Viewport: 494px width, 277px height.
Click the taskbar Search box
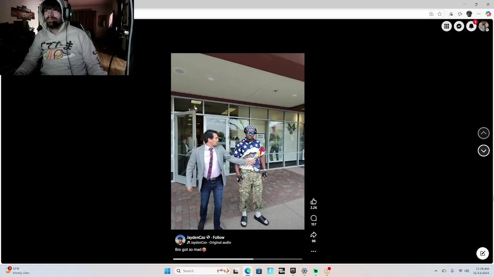click(202, 271)
